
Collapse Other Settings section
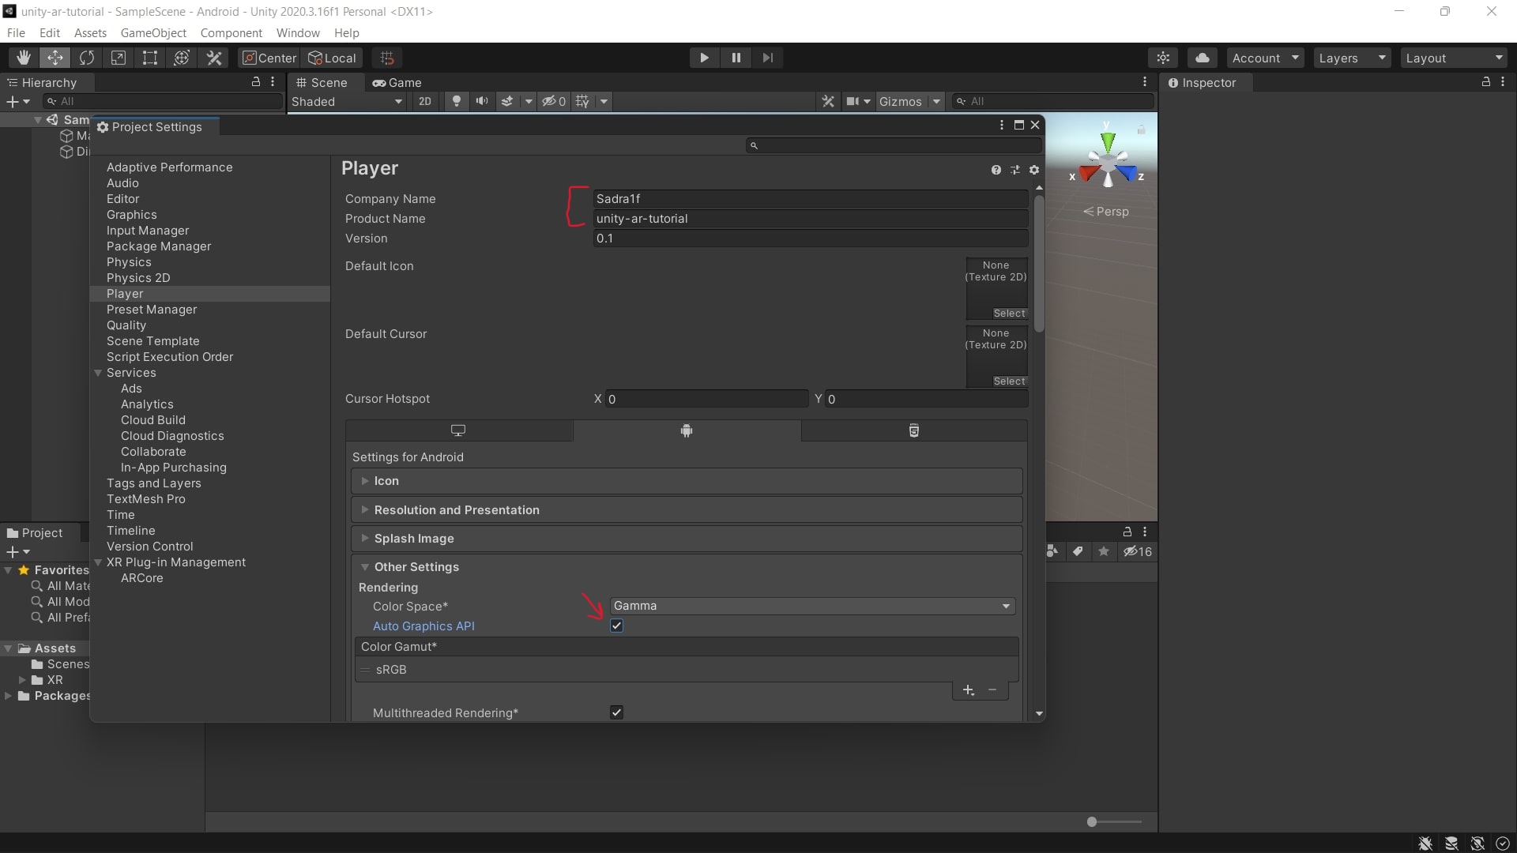pyautogui.click(x=687, y=567)
